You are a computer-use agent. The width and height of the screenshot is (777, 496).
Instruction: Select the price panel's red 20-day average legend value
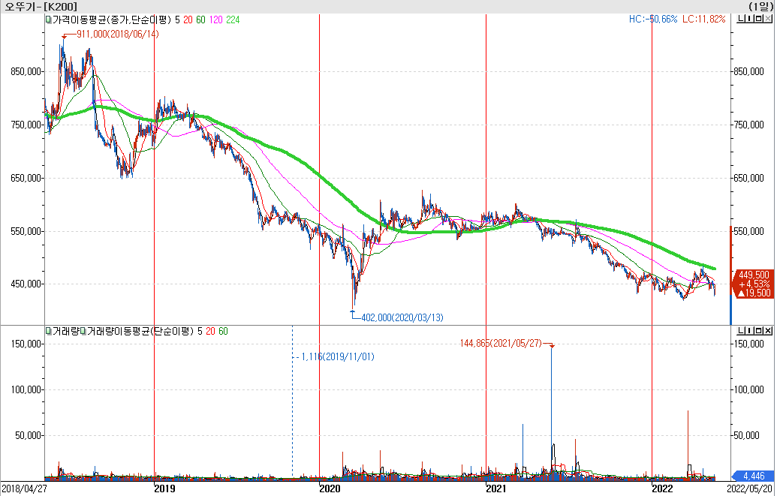tap(188, 20)
